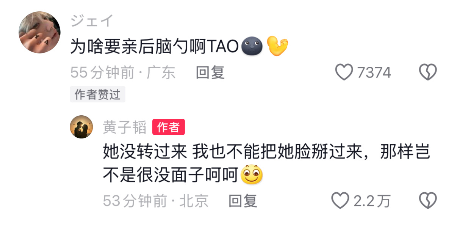Select reply text beginning 她没转过来
The width and height of the screenshot is (457, 228).
point(267,163)
